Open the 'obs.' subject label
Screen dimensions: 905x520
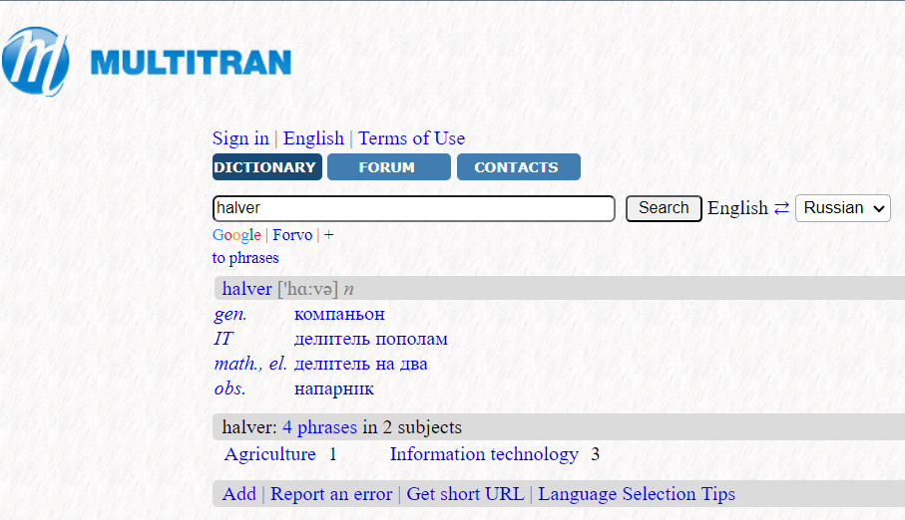pyautogui.click(x=229, y=389)
